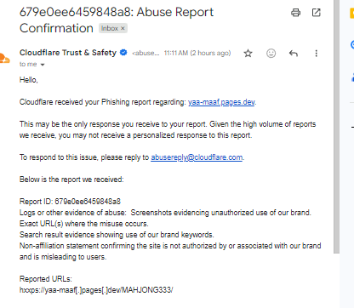The height and width of the screenshot is (308, 354).
Task: Reply using the arrow icon
Action: [294, 54]
